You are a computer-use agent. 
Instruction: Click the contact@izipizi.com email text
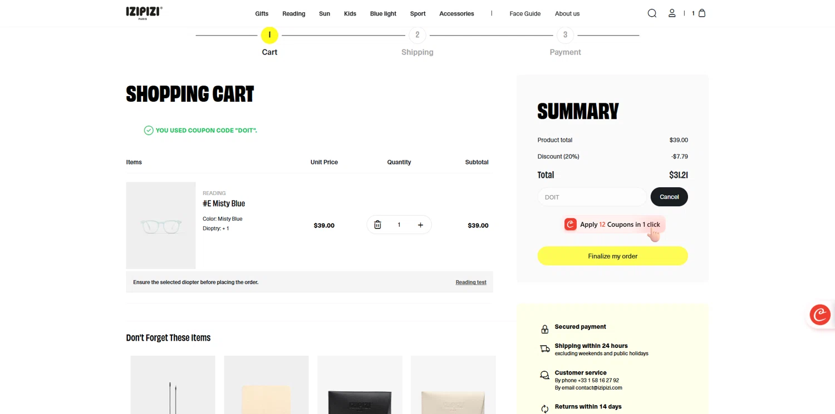(x=599, y=388)
